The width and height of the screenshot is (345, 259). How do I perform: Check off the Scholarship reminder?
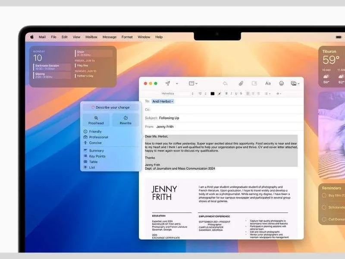(324, 207)
